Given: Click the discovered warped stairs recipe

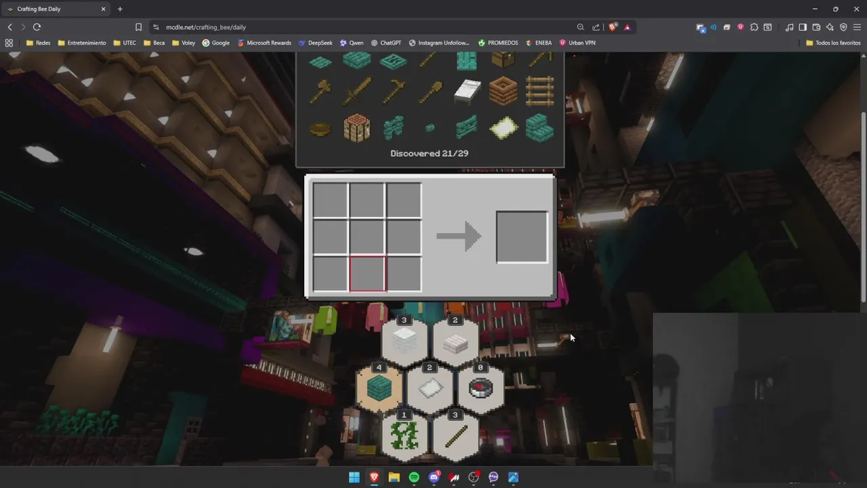Looking at the screenshot, I should pyautogui.click(x=539, y=127).
